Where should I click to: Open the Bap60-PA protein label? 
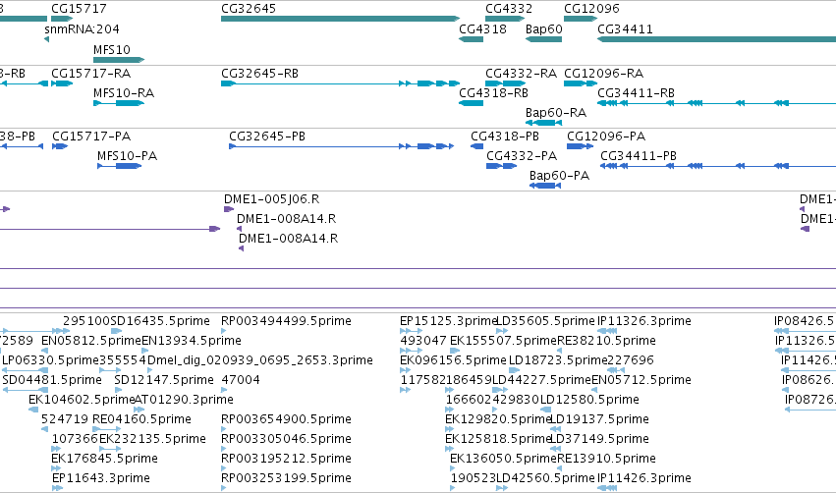pos(559,176)
